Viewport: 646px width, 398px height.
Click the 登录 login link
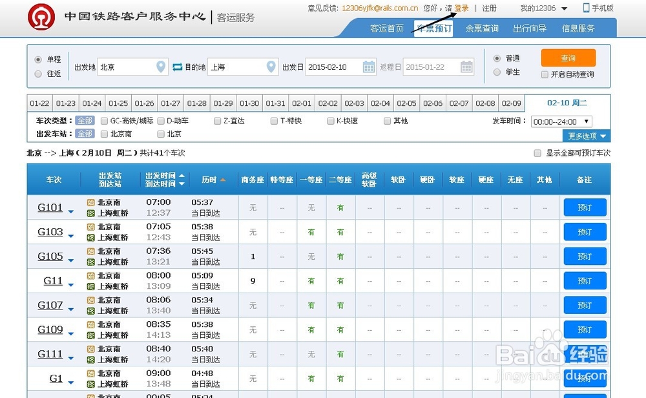pyautogui.click(x=461, y=8)
